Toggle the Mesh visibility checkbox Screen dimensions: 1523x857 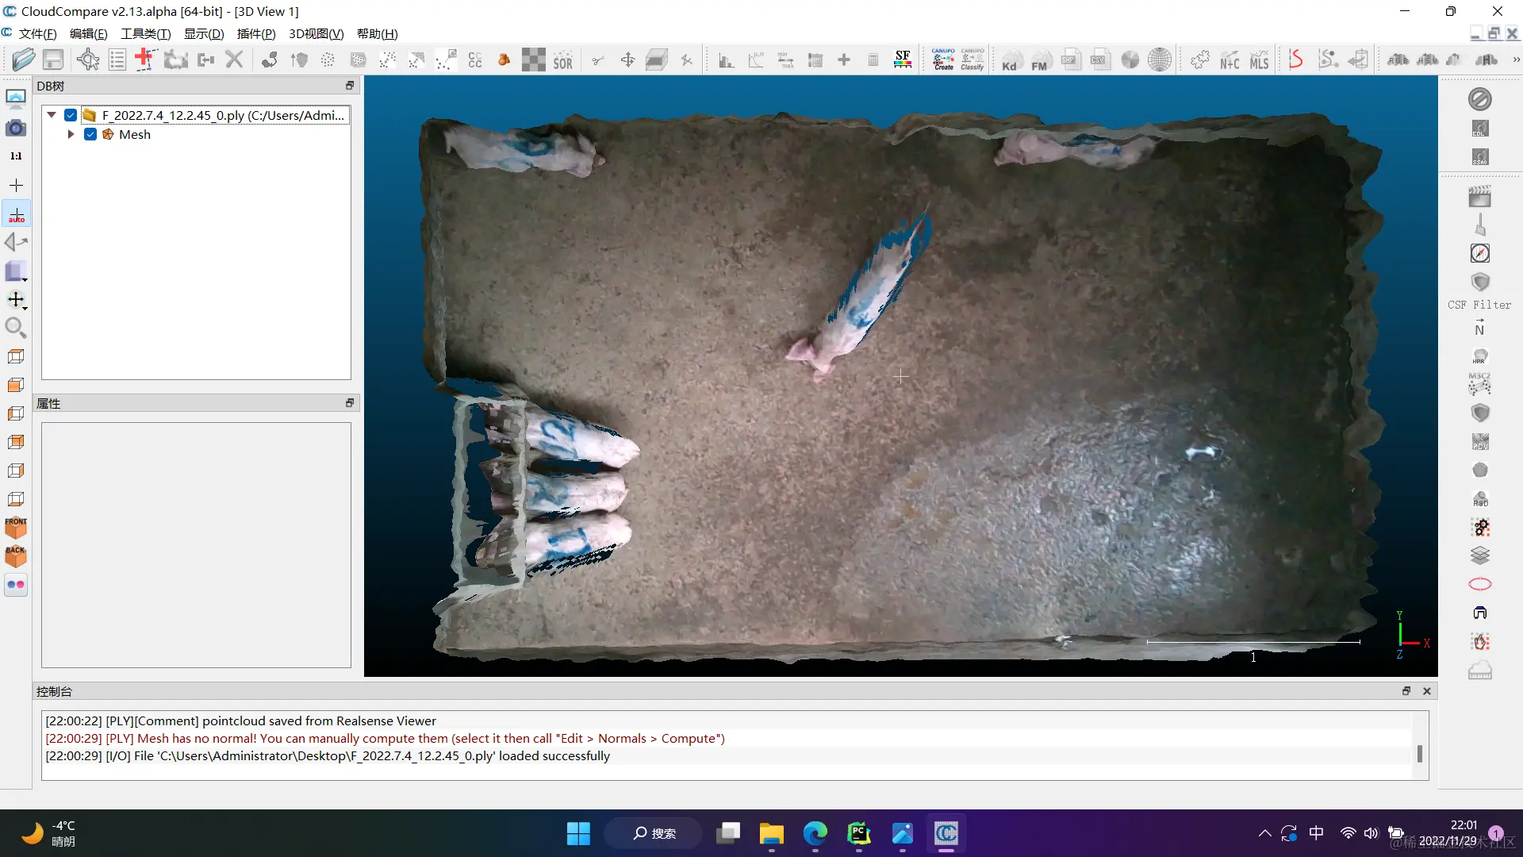90,135
